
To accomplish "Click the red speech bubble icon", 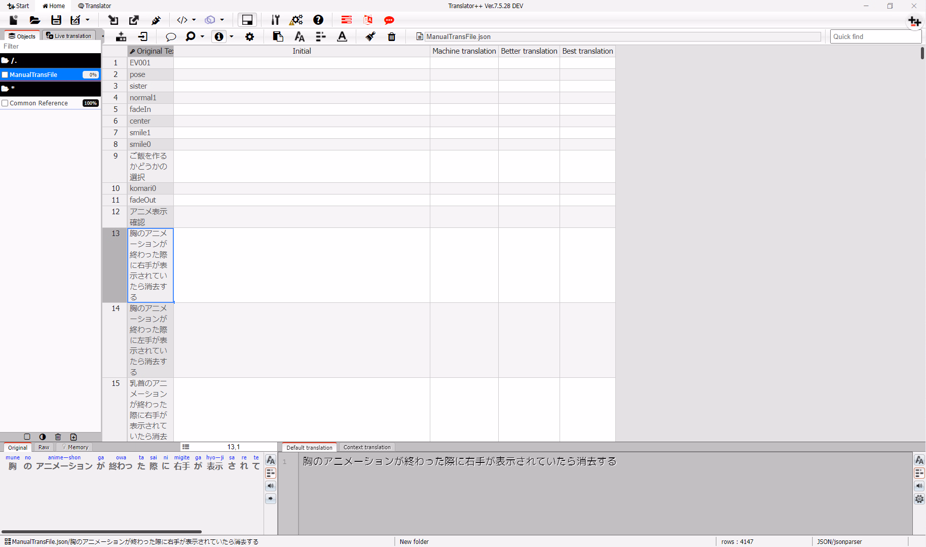I will point(389,20).
